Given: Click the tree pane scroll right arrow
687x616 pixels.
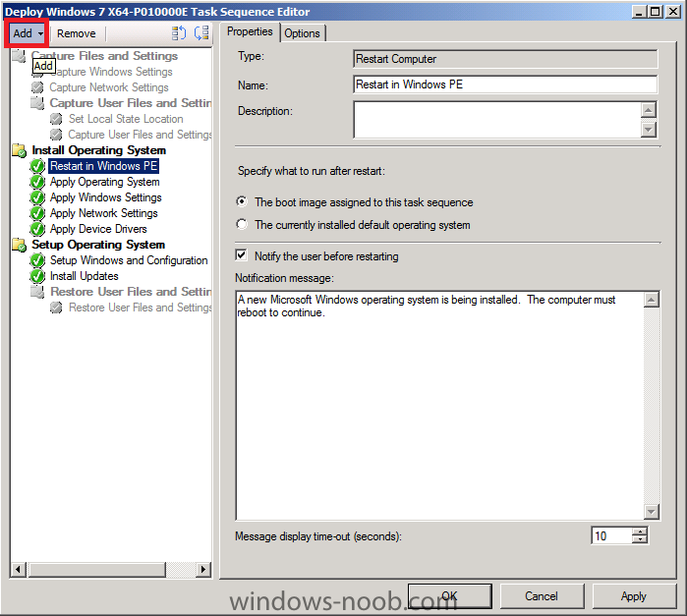Looking at the screenshot, I should (x=202, y=570).
